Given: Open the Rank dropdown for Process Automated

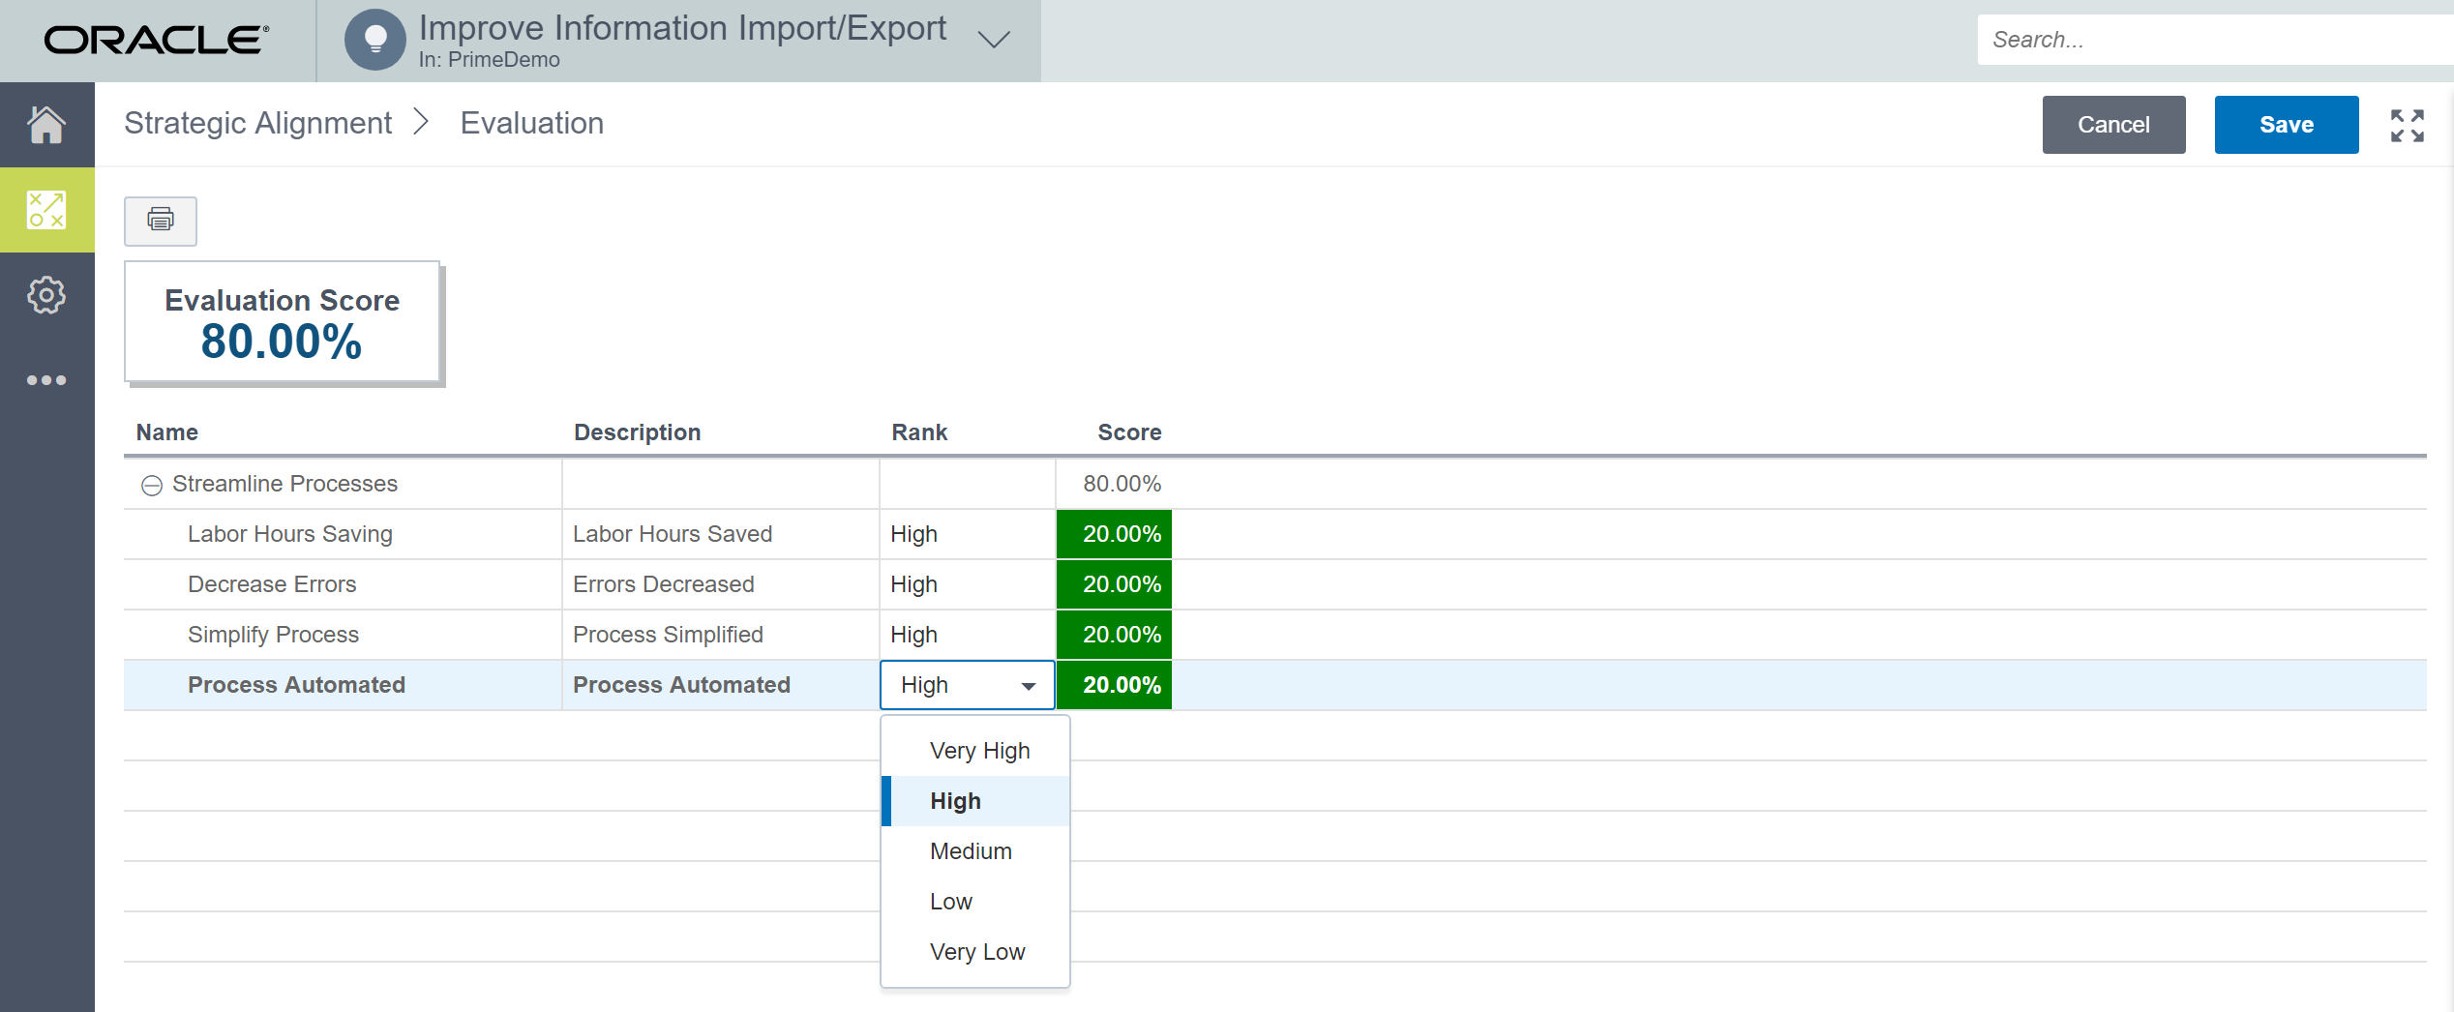Looking at the screenshot, I should coord(968,685).
